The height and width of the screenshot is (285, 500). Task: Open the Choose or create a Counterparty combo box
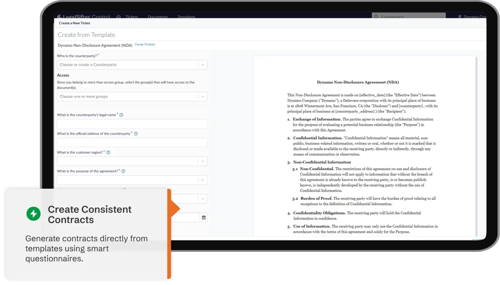pyautogui.click(x=132, y=65)
